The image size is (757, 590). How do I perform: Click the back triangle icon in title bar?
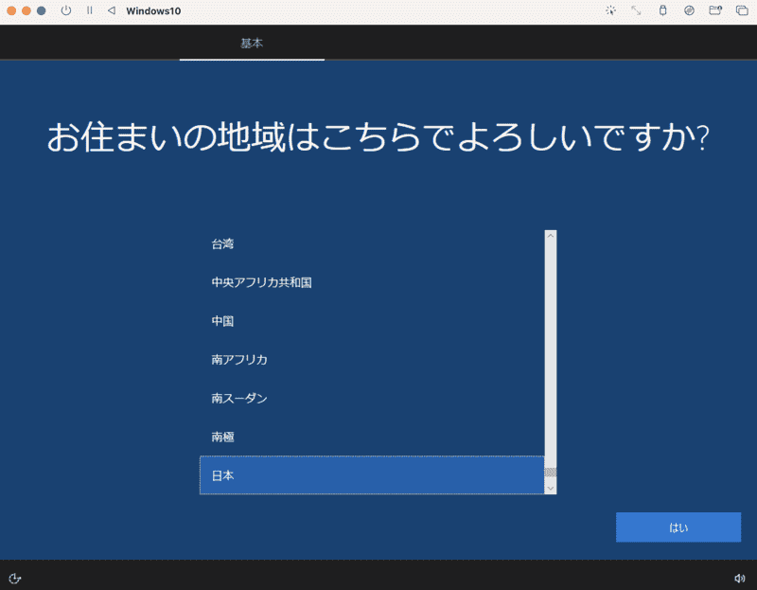coord(112,10)
